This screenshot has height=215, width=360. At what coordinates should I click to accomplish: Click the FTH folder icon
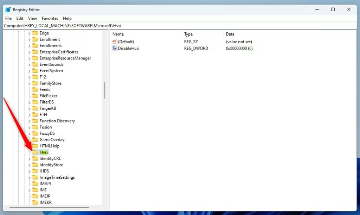click(x=35, y=114)
